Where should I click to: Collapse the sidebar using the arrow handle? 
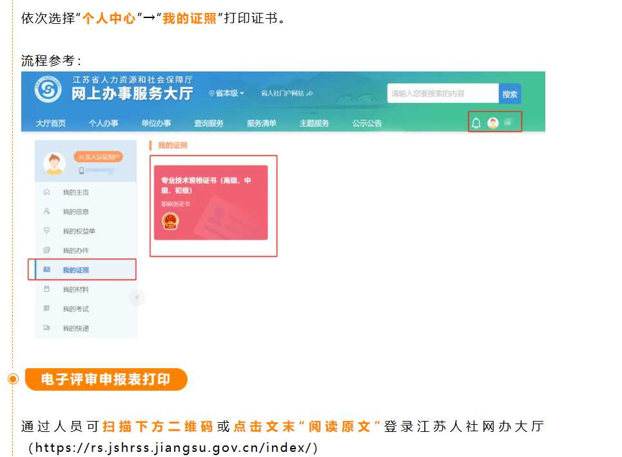(x=136, y=297)
